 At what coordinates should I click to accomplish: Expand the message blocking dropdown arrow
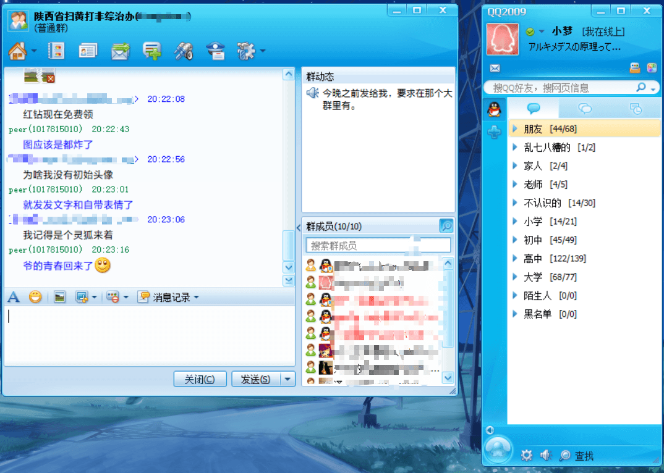(x=126, y=298)
